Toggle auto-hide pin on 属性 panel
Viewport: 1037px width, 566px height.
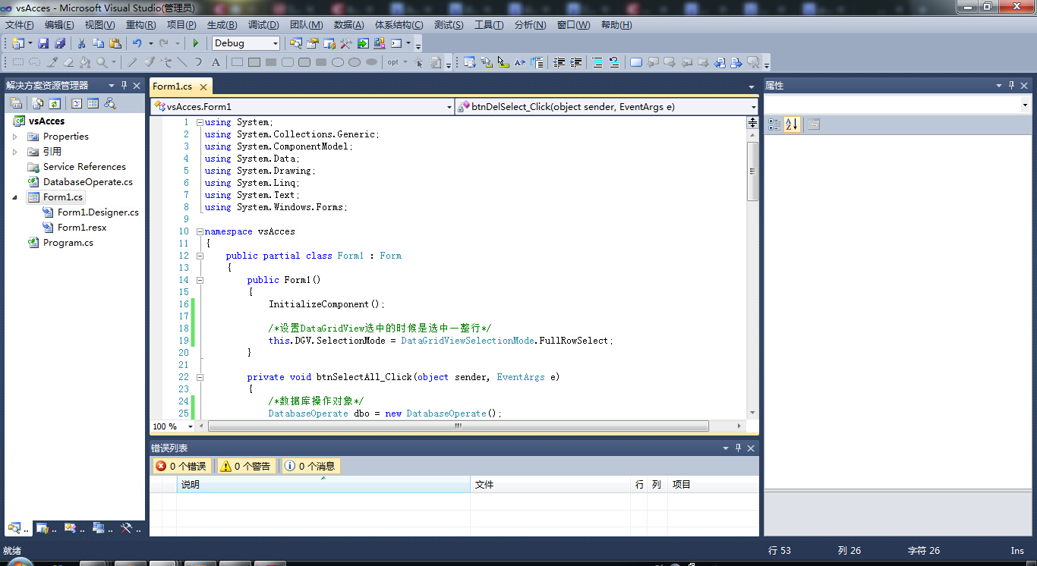point(1011,86)
